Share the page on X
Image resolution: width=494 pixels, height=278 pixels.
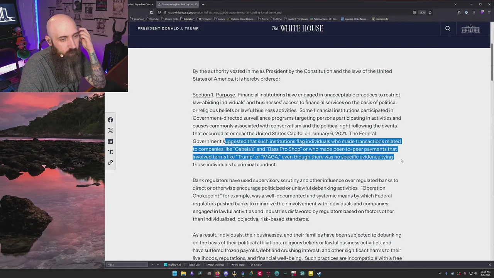pos(110,131)
